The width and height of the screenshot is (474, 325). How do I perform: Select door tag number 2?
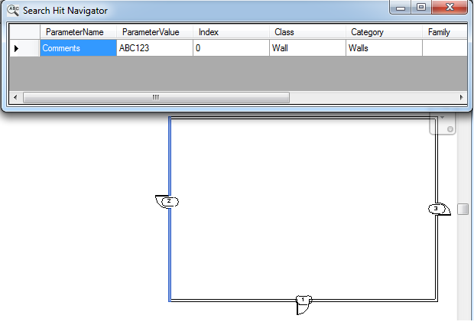(x=169, y=201)
